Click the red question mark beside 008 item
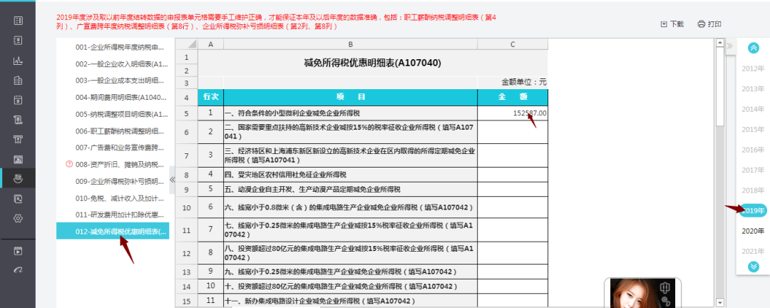 coord(68,164)
